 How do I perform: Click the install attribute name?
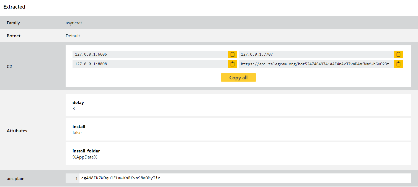79,126
